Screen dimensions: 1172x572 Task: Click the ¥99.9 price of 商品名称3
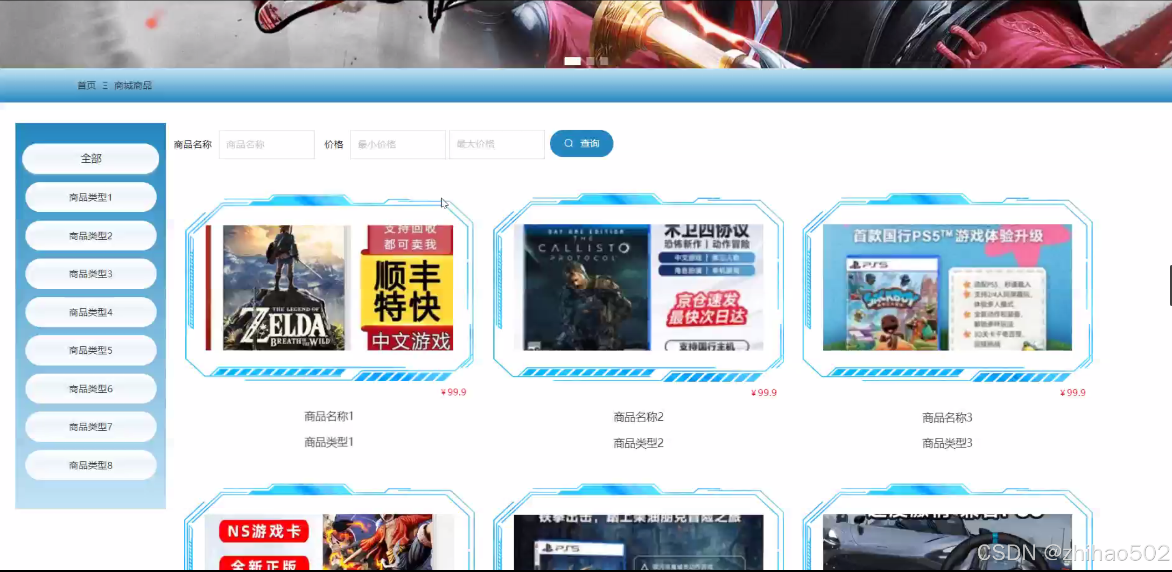click(x=1073, y=392)
